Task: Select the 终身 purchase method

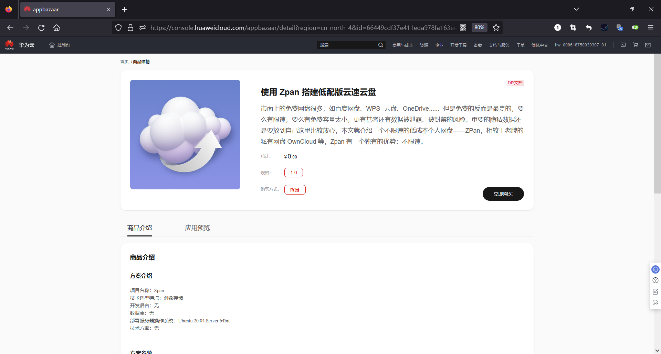Action: click(x=295, y=189)
